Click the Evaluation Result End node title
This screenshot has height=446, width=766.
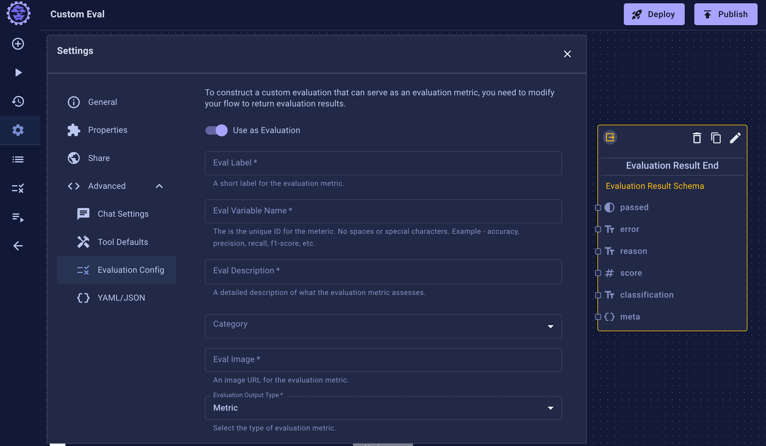[672, 165]
